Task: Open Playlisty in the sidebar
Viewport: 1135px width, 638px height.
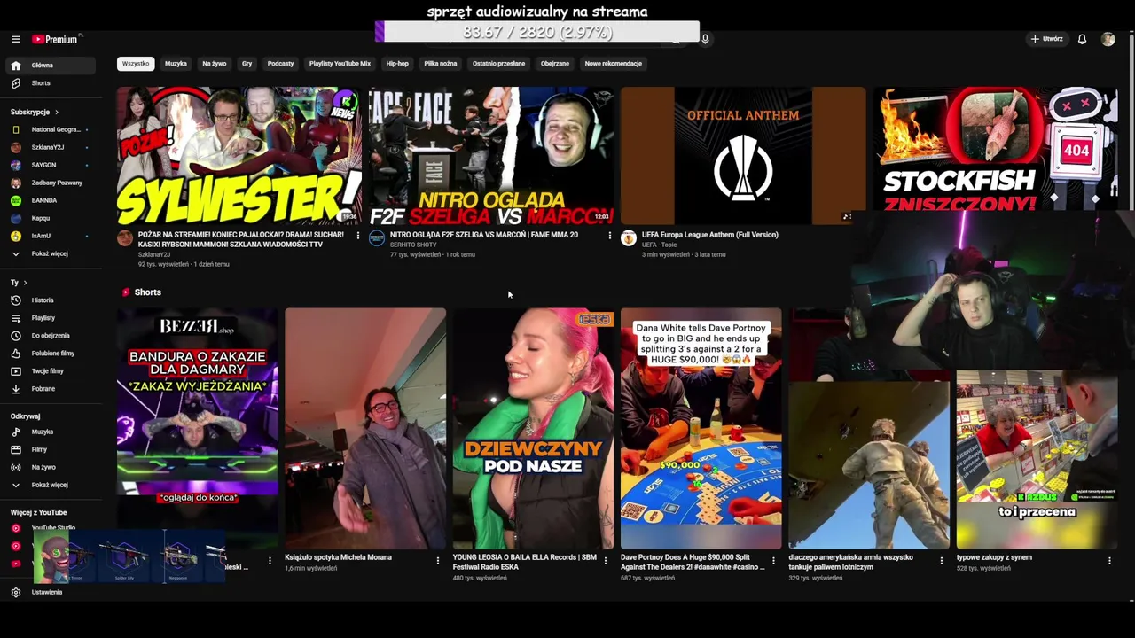Action: 51,318
